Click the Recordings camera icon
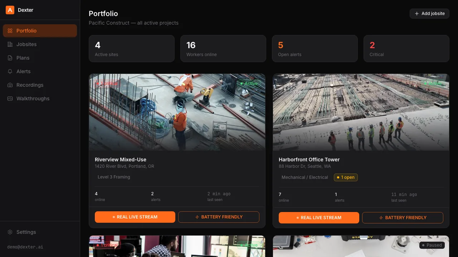 click(x=10, y=85)
